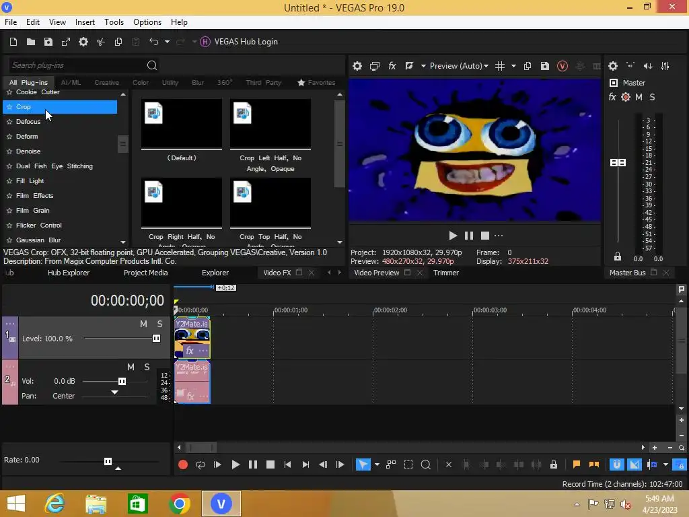The width and height of the screenshot is (689, 517).
Task: Mute video track 1
Action: (144, 324)
